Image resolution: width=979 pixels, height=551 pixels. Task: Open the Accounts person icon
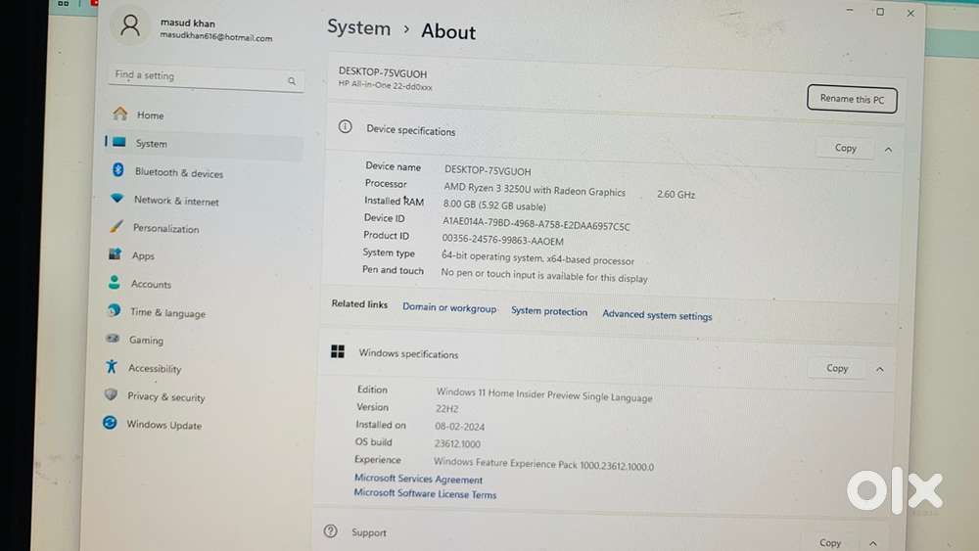tap(115, 282)
